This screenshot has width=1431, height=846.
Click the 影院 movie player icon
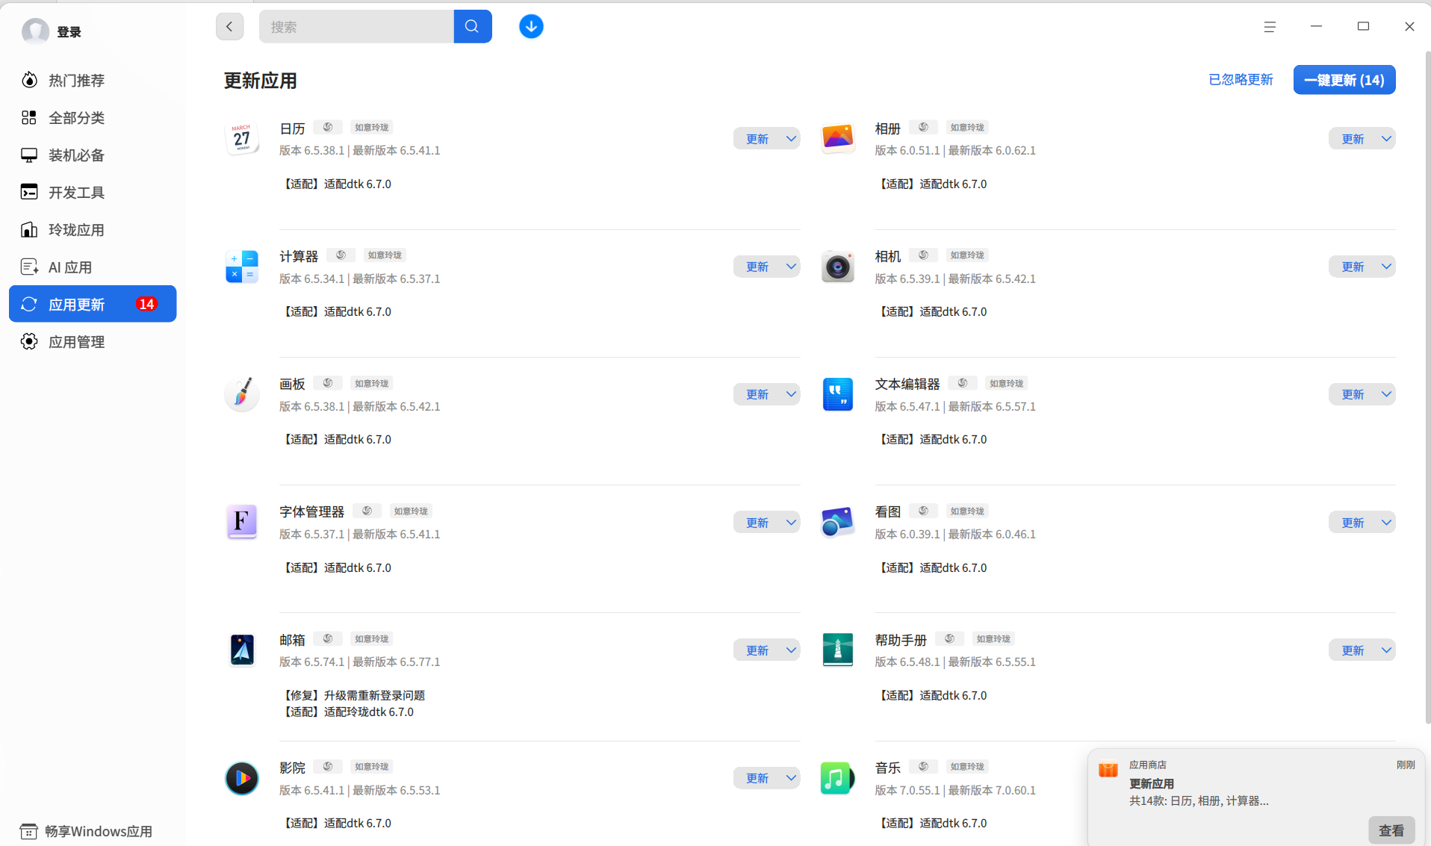tap(242, 778)
